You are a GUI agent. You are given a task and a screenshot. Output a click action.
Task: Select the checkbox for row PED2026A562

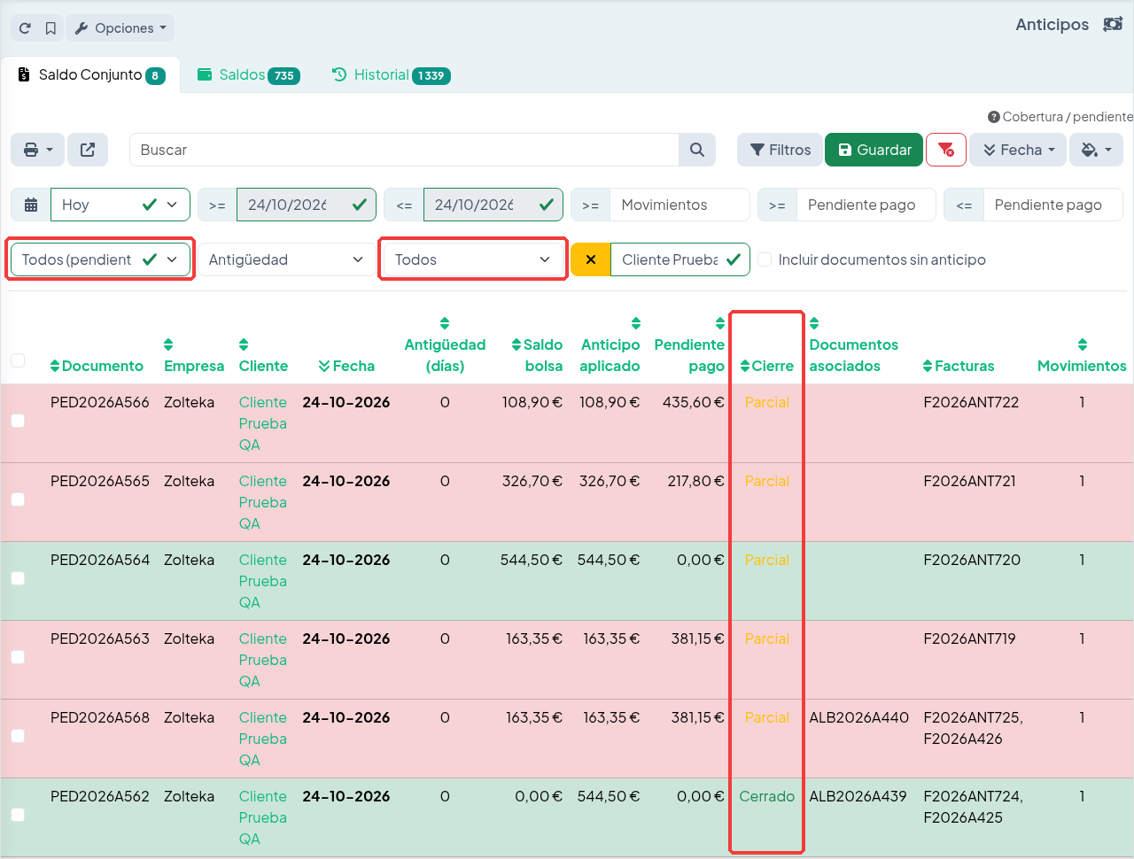click(x=18, y=815)
